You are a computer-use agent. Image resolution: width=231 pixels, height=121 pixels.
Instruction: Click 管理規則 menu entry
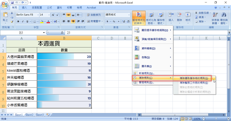coord(146,82)
